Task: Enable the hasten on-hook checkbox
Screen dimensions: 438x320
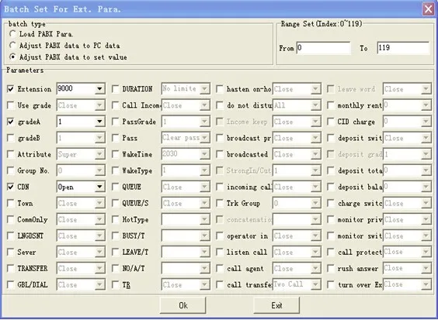Action: (220, 89)
